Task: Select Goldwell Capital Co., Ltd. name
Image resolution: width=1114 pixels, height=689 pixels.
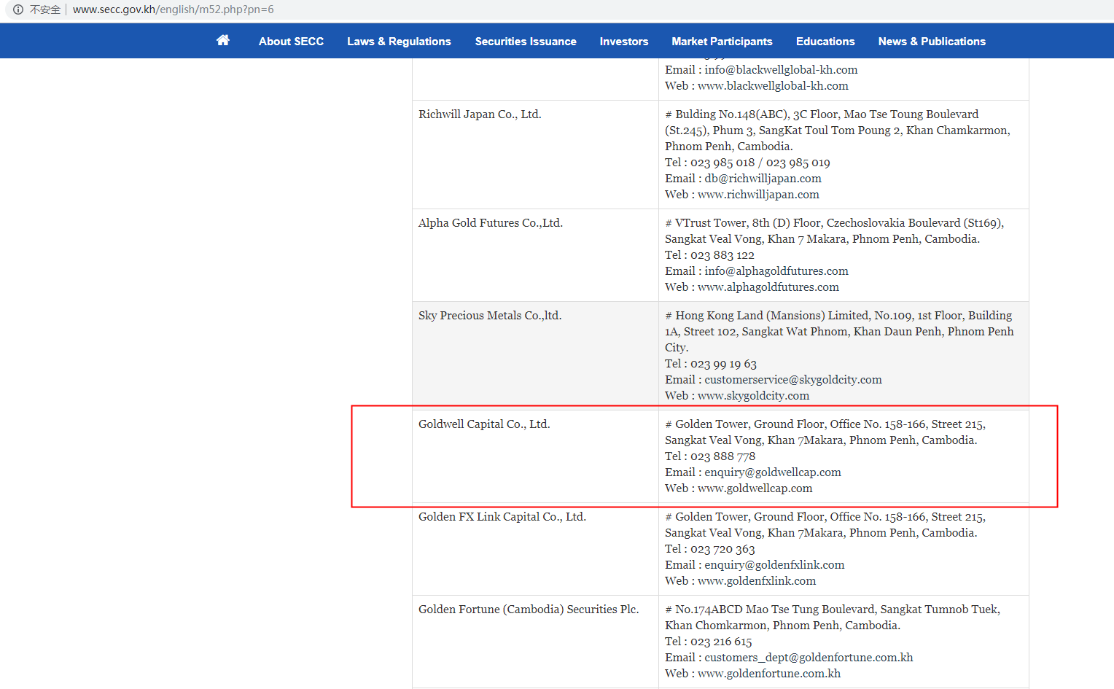Action: click(x=484, y=424)
